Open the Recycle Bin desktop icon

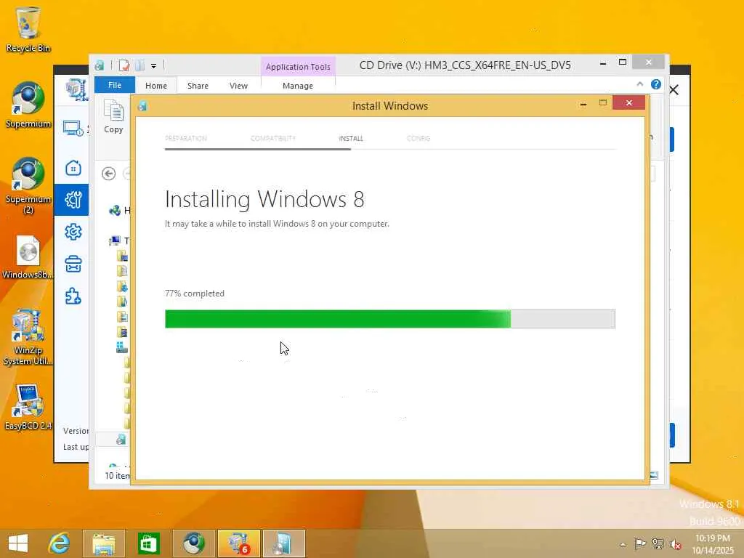click(28, 29)
